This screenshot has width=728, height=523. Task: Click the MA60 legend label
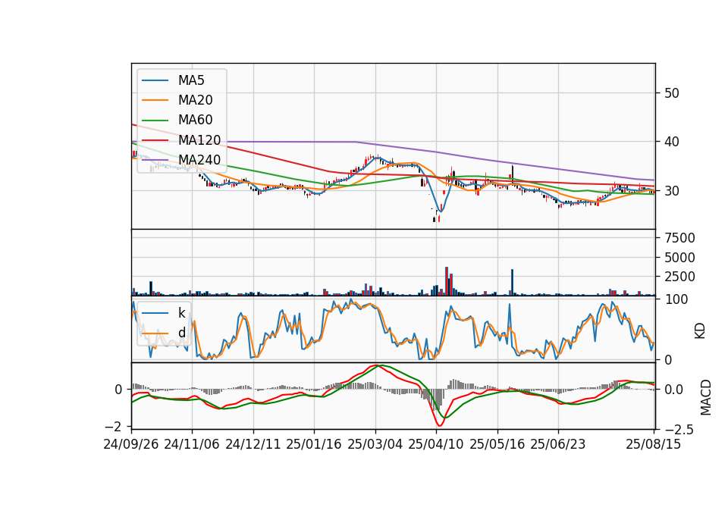(x=195, y=121)
